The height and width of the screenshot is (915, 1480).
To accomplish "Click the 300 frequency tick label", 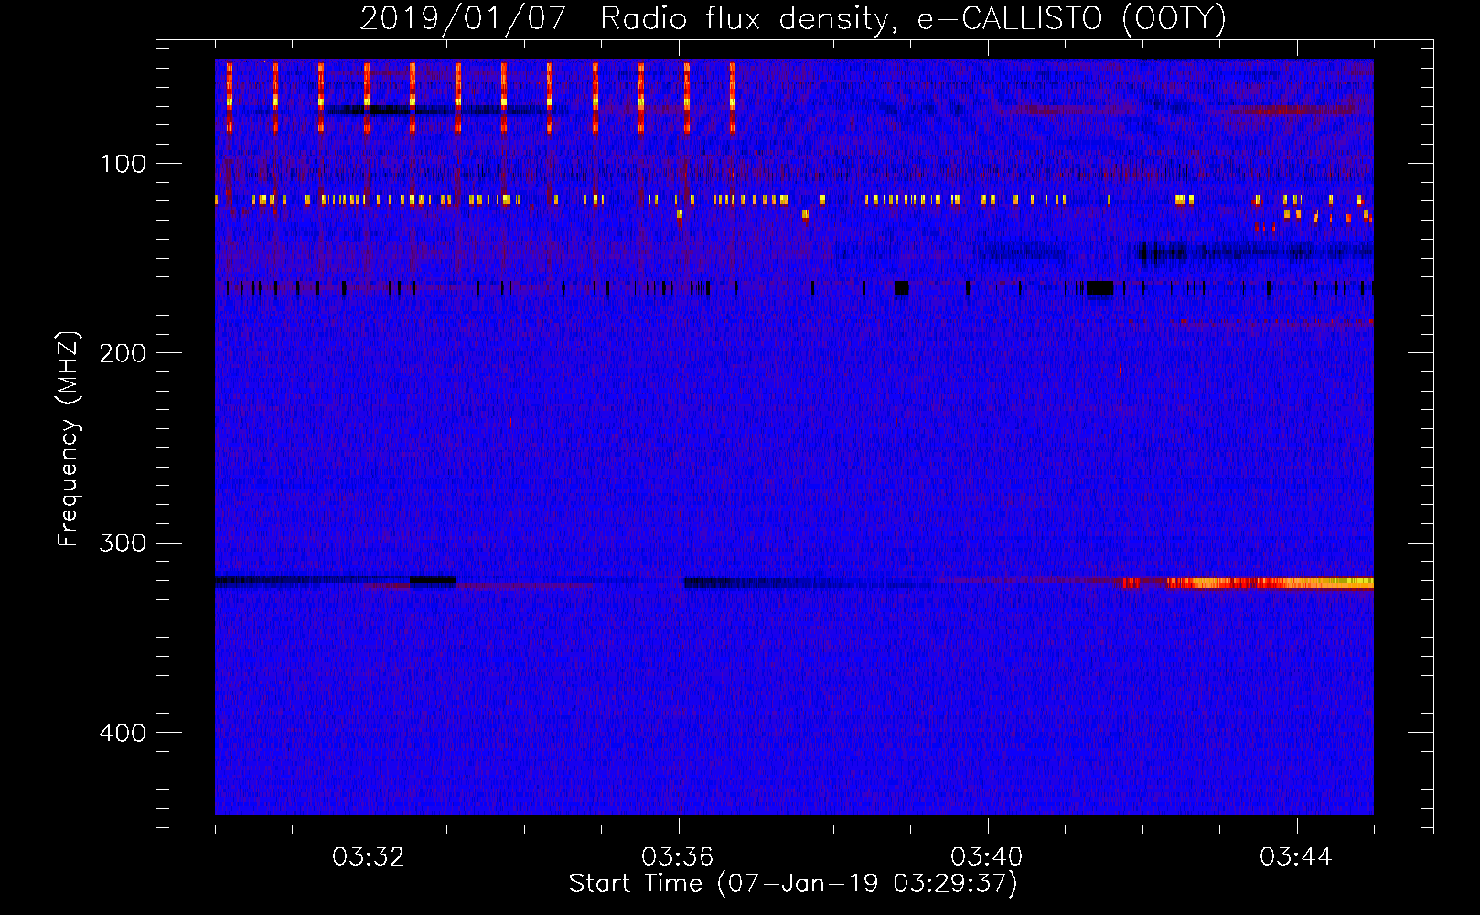I will 123,544.
